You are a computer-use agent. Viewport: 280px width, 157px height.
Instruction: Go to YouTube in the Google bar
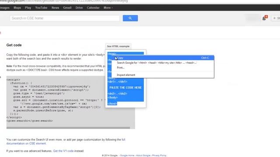[x=41, y=8]
